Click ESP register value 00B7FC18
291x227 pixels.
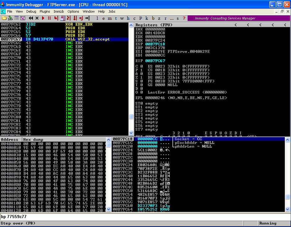[155, 44]
